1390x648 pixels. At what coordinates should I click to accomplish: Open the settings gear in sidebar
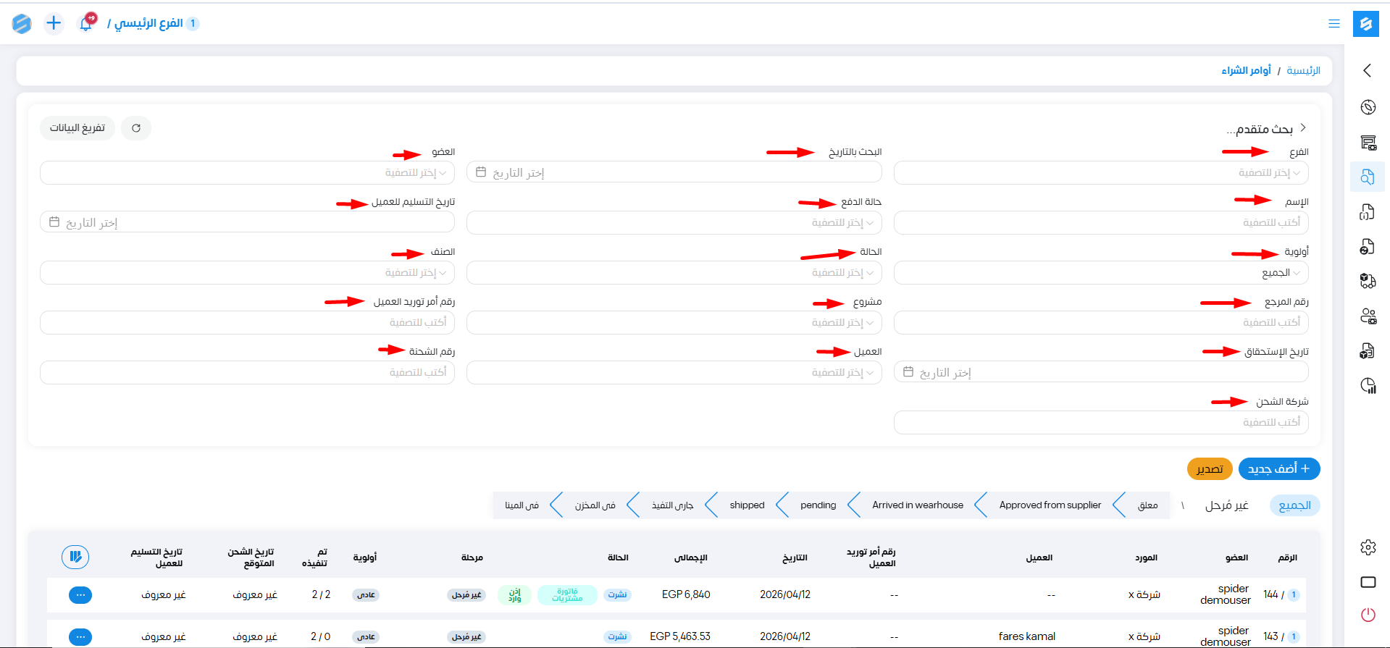pos(1368,547)
